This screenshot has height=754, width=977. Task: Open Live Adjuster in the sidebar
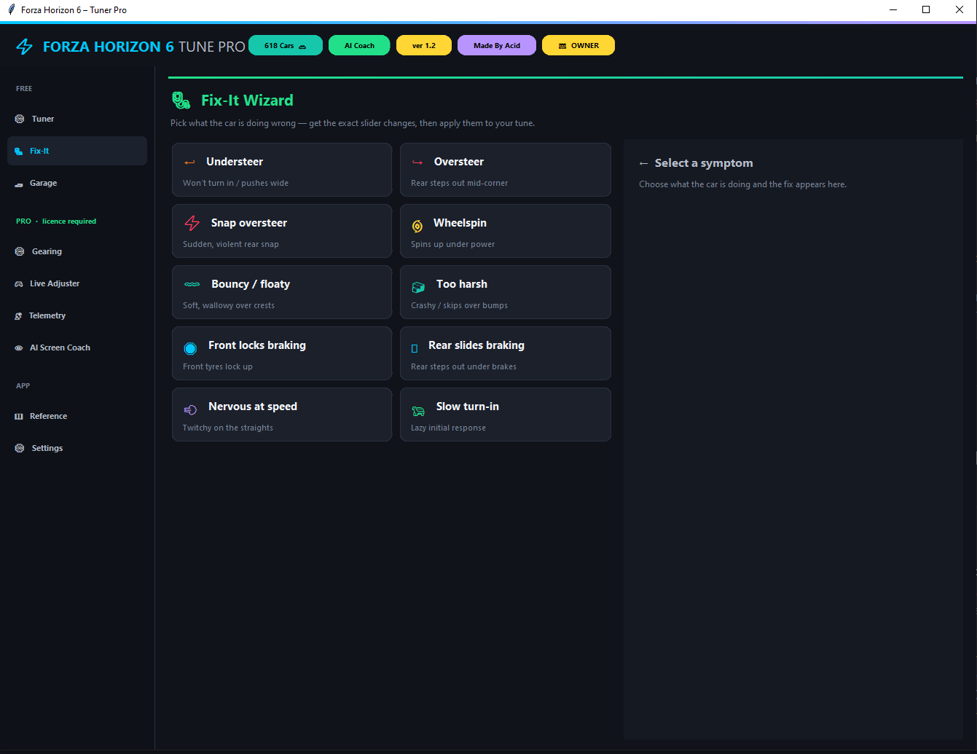coord(77,283)
